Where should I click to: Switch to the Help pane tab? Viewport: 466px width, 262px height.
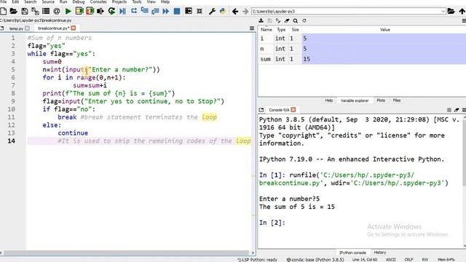point(328,100)
